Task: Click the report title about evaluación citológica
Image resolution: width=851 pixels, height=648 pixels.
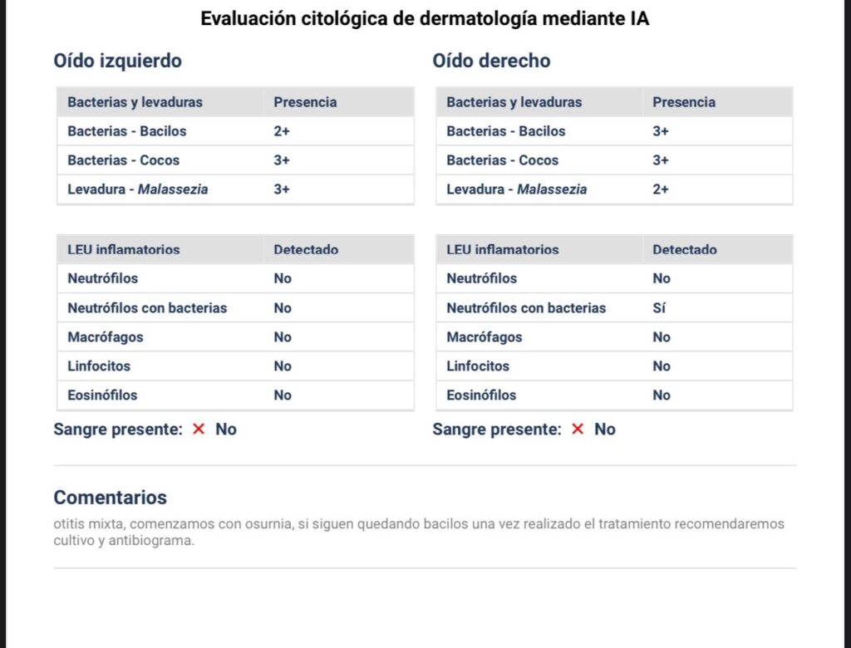Action: [425, 19]
